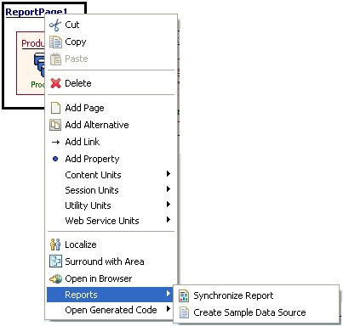Click the Add Alternative icon
Image resolution: width=343 pixels, height=326 pixels.
55,125
